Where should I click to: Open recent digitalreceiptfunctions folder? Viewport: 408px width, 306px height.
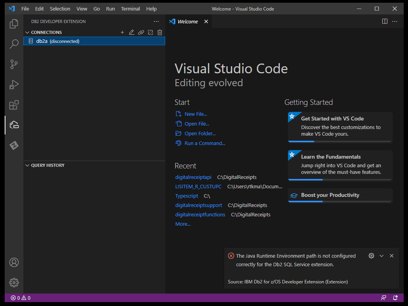[200, 215]
